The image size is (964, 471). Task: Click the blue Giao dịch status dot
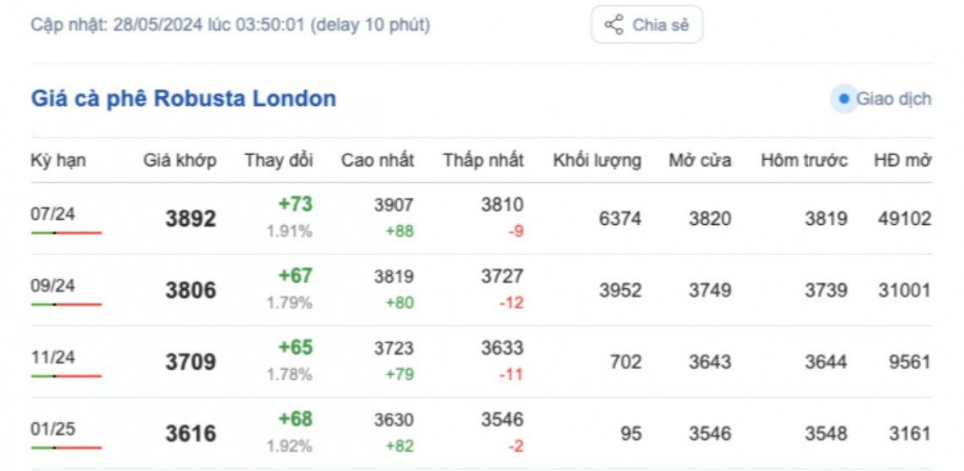point(843,99)
